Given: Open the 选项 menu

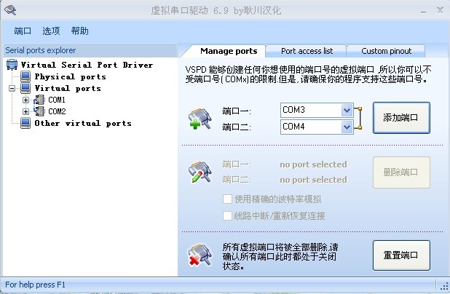Looking at the screenshot, I should (x=51, y=31).
